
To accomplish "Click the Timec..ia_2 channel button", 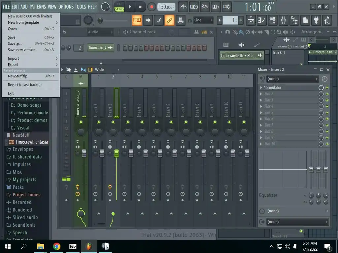I will point(100,47).
